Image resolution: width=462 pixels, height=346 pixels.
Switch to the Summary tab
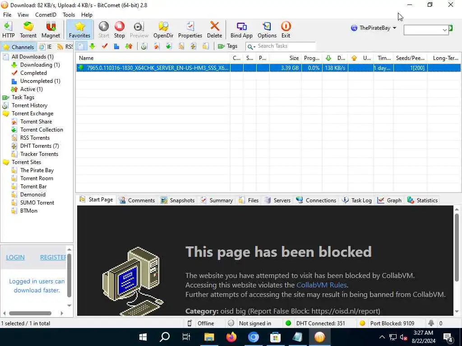coord(217,200)
